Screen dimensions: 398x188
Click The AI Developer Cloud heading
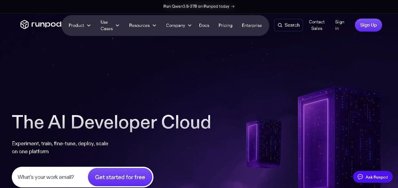(111, 122)
